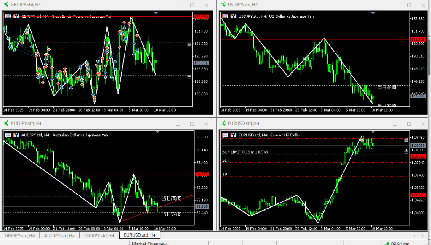Click candlestick icon in GBPJPY window title bar

(x=6, y=5)
